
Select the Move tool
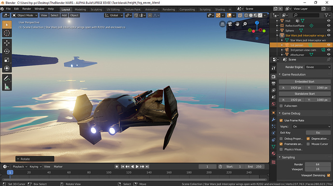pyautogui.click(x=7, y=43)
